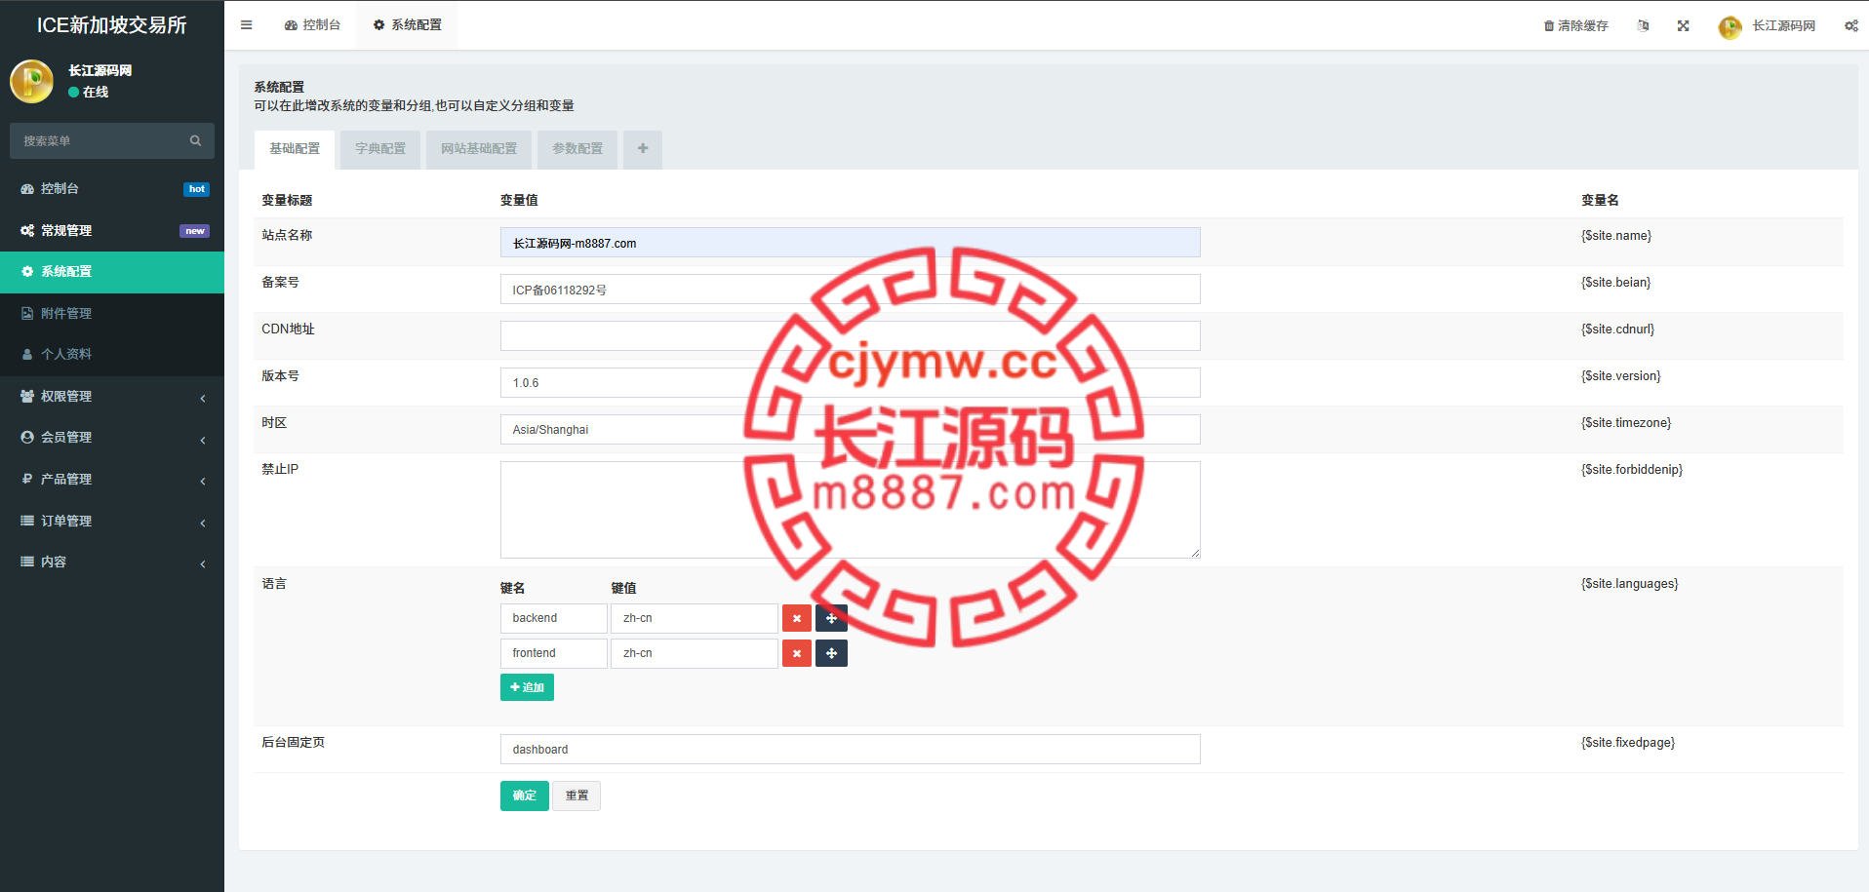
Task: Expand the 订单管理 sidebar group
Action: tap(112, 521)
